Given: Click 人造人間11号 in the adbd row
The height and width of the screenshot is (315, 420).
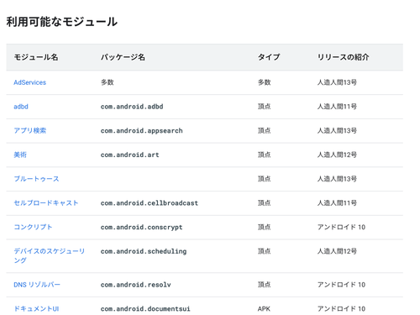Looking at the screenshot, I should click(x=337, y=107).
